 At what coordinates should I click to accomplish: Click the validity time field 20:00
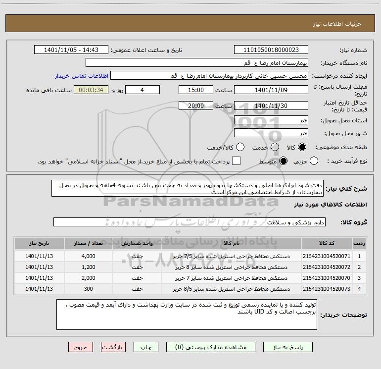(196, 105)
